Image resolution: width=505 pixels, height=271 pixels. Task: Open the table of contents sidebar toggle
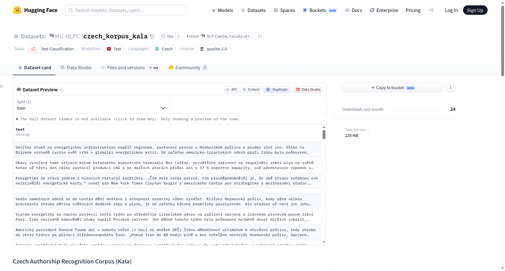(1, 87)
